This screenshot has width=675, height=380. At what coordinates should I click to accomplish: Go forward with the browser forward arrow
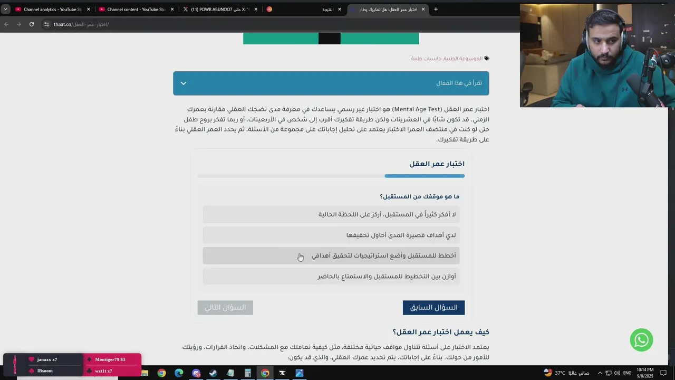19,24
